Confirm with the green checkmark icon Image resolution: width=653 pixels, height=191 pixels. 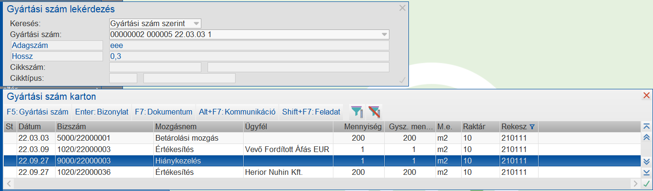click(646, 183)
